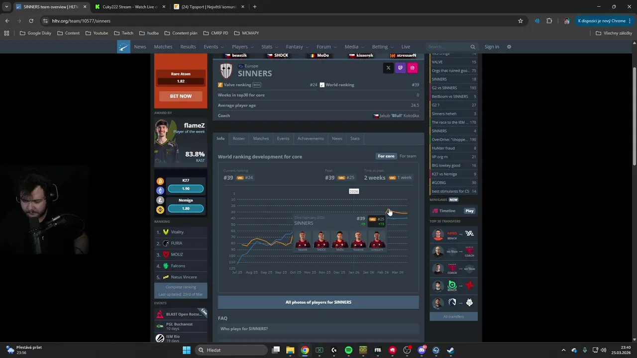Switch to the team Stats tab
Image resolution: width=637 pixels, height=358 pixels.
coord(355,139)
